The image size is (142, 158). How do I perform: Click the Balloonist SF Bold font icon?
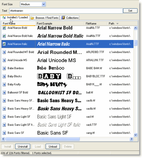[4, 93]
